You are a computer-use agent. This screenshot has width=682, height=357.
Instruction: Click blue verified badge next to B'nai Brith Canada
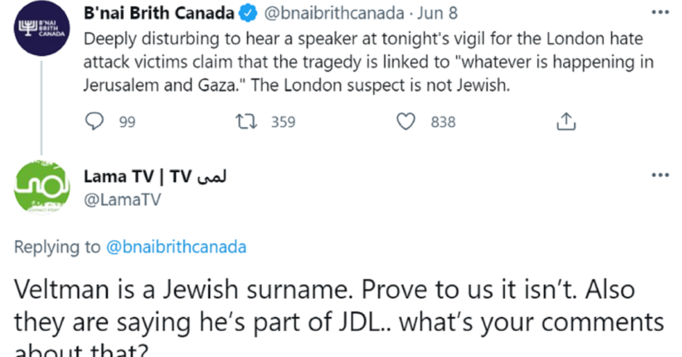(x=248, y=14)
